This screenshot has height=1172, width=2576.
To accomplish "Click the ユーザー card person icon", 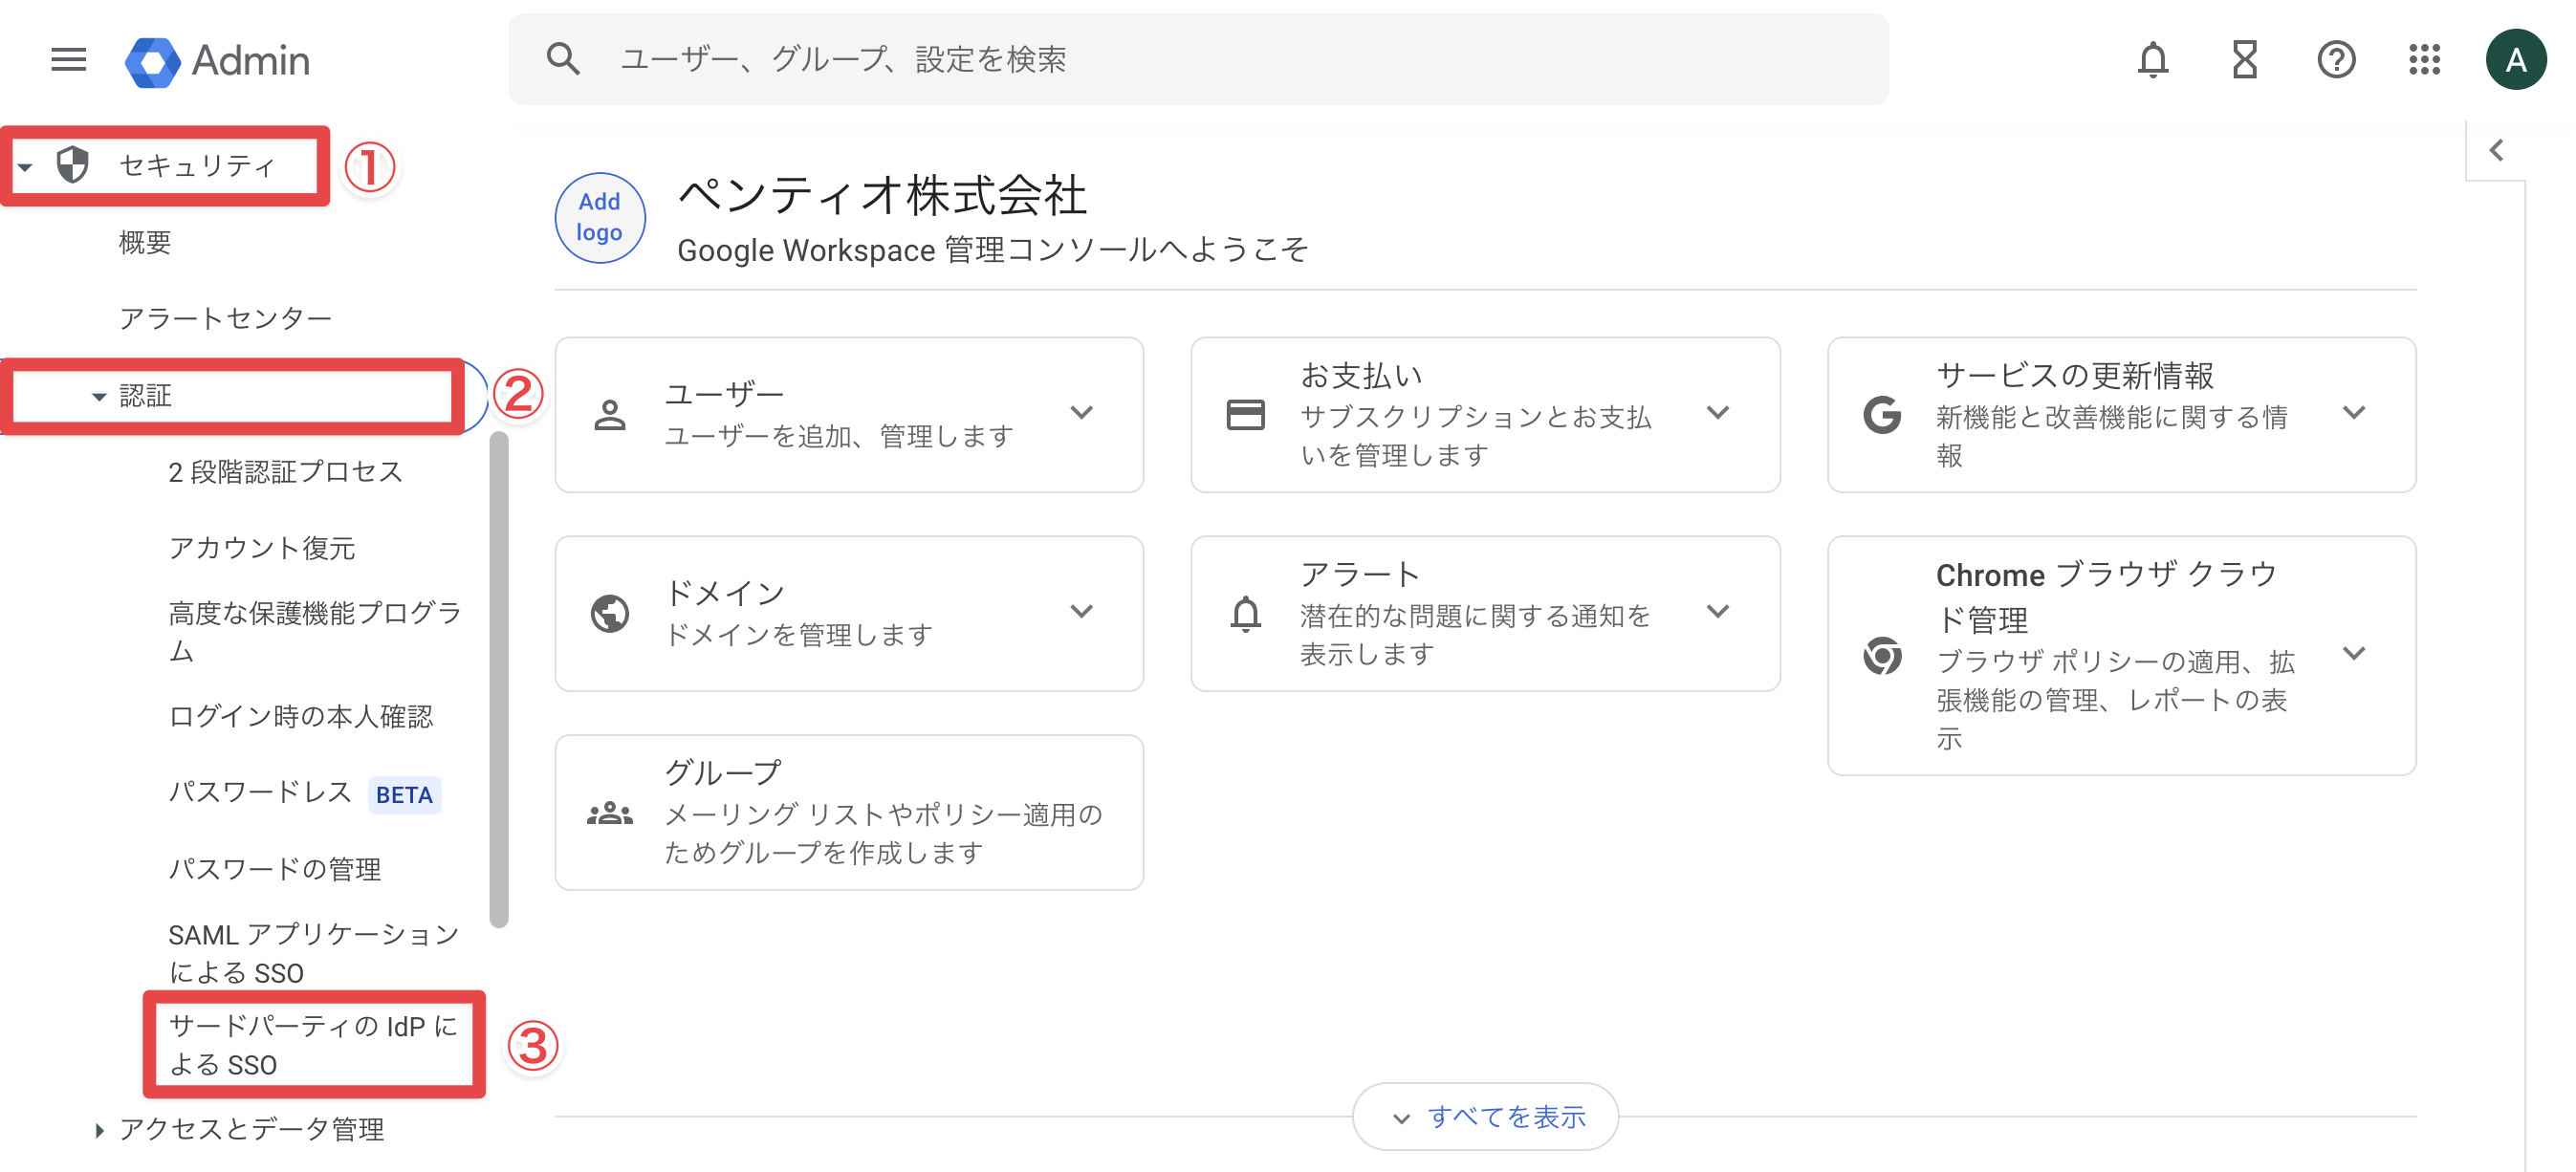I will (610, 414).
